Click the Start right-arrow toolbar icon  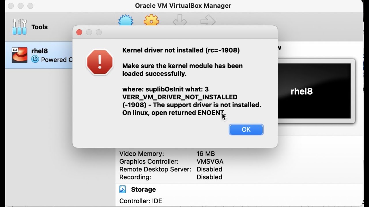pyautogui.click(x=208, y=21)
